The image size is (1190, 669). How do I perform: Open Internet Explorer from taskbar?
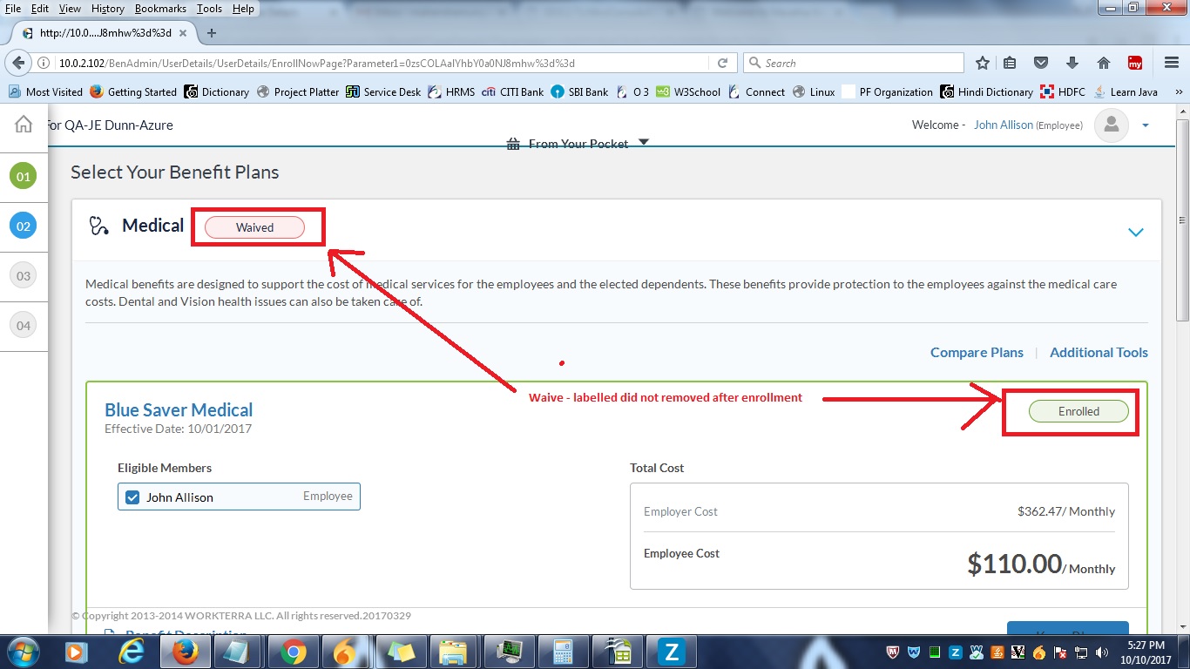[132, 652]
